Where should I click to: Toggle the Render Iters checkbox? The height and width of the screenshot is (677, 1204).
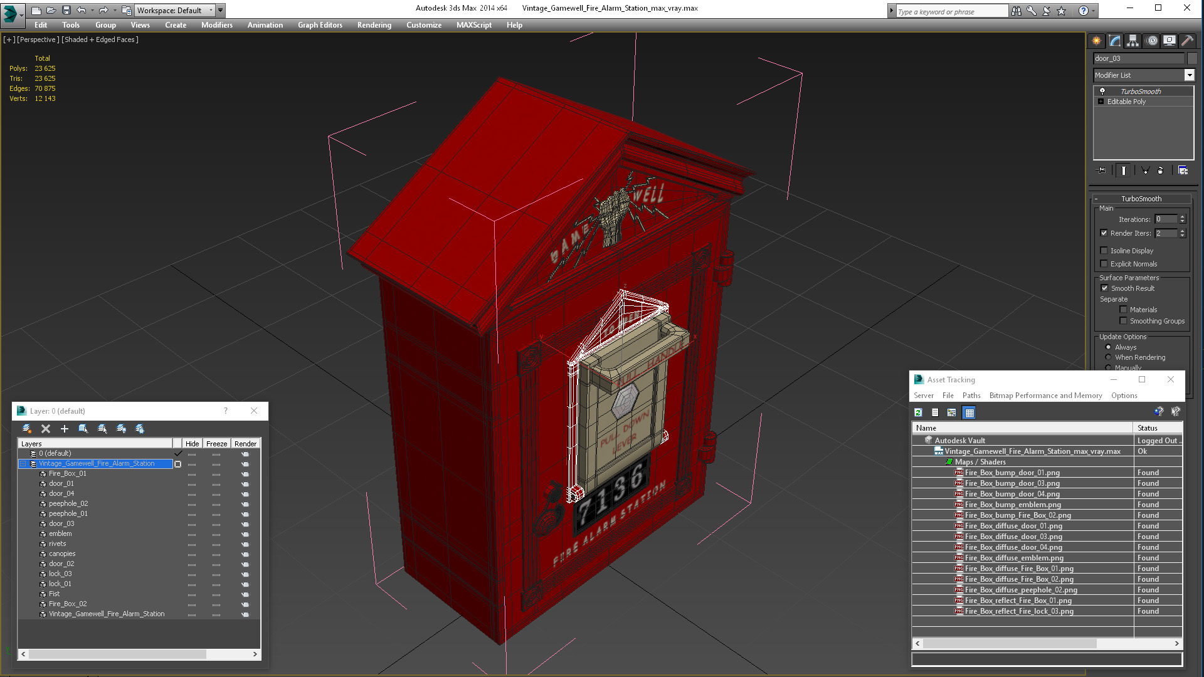tap(1104, 233)
